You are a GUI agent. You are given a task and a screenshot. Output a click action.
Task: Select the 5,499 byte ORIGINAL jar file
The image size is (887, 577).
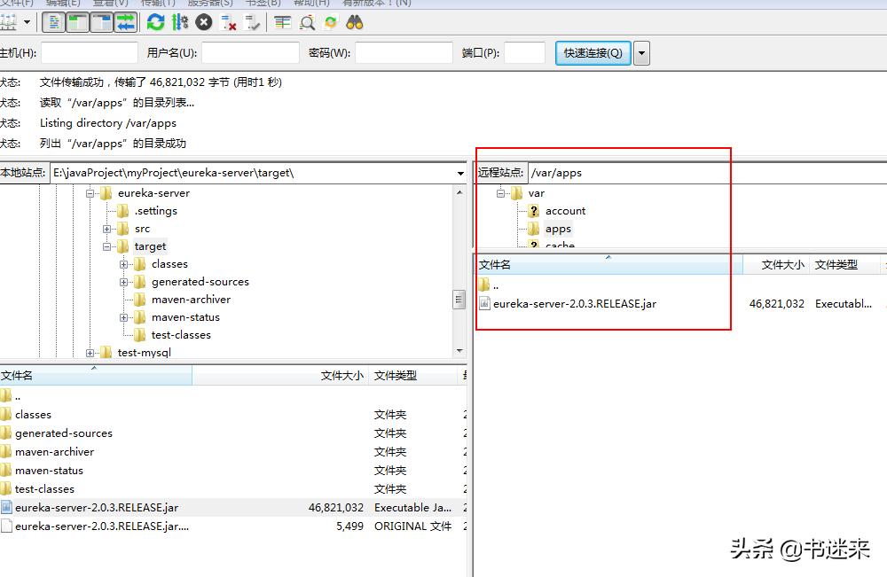click(233, 526)
